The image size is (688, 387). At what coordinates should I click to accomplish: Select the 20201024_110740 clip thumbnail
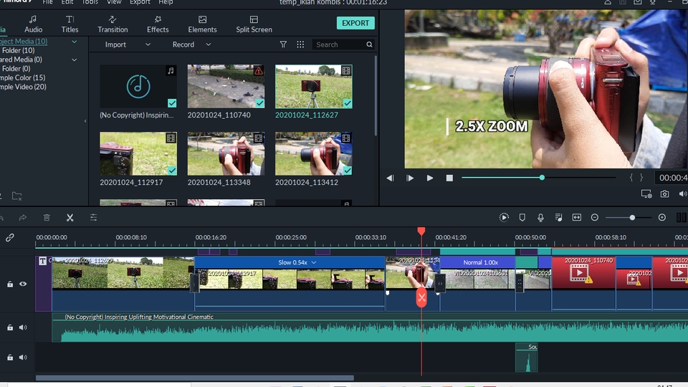[x=226, y=87]
